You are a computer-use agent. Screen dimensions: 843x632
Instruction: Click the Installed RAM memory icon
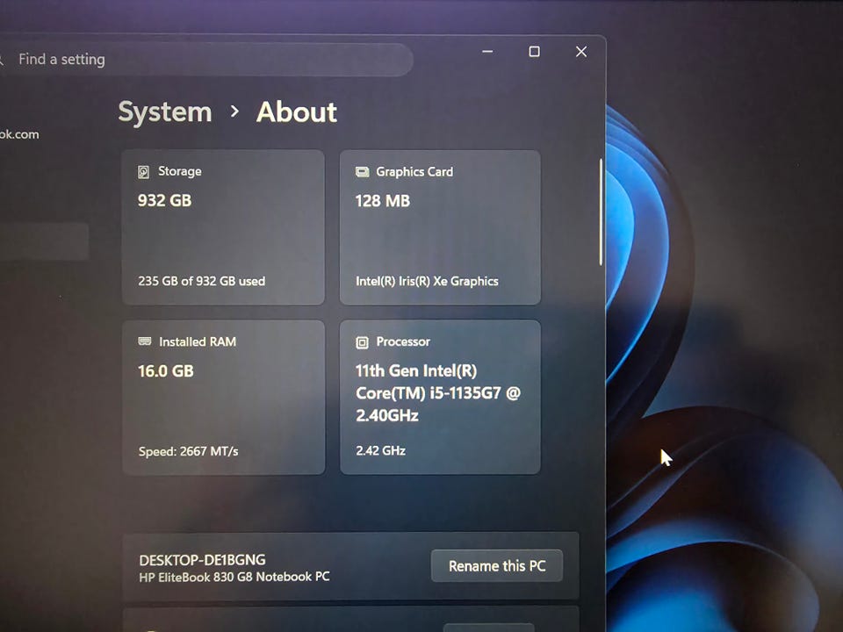point(145,341)
